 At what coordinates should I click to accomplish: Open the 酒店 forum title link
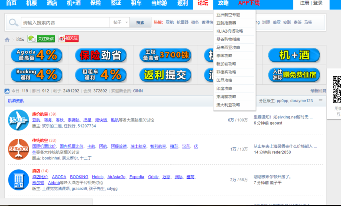(x=36, y=171)
